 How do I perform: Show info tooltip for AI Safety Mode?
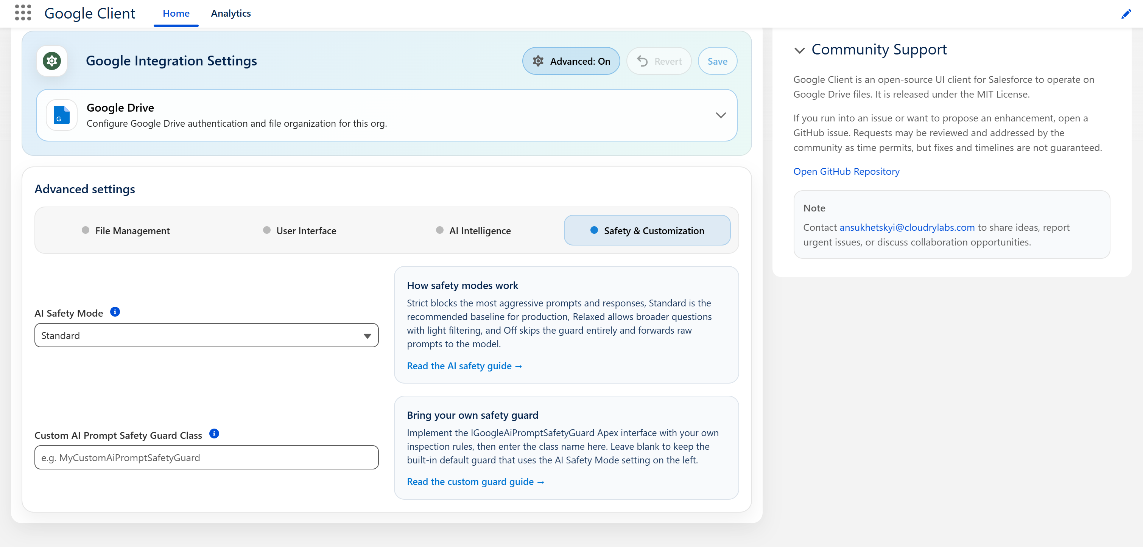pyautogui.click(x=115, y=312)
